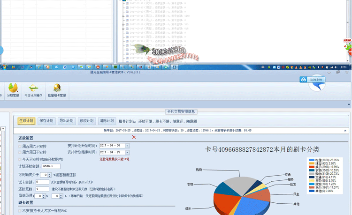Open 分期管理 installment management
Screen dimensions: 352x215
[x=13, y=90]
